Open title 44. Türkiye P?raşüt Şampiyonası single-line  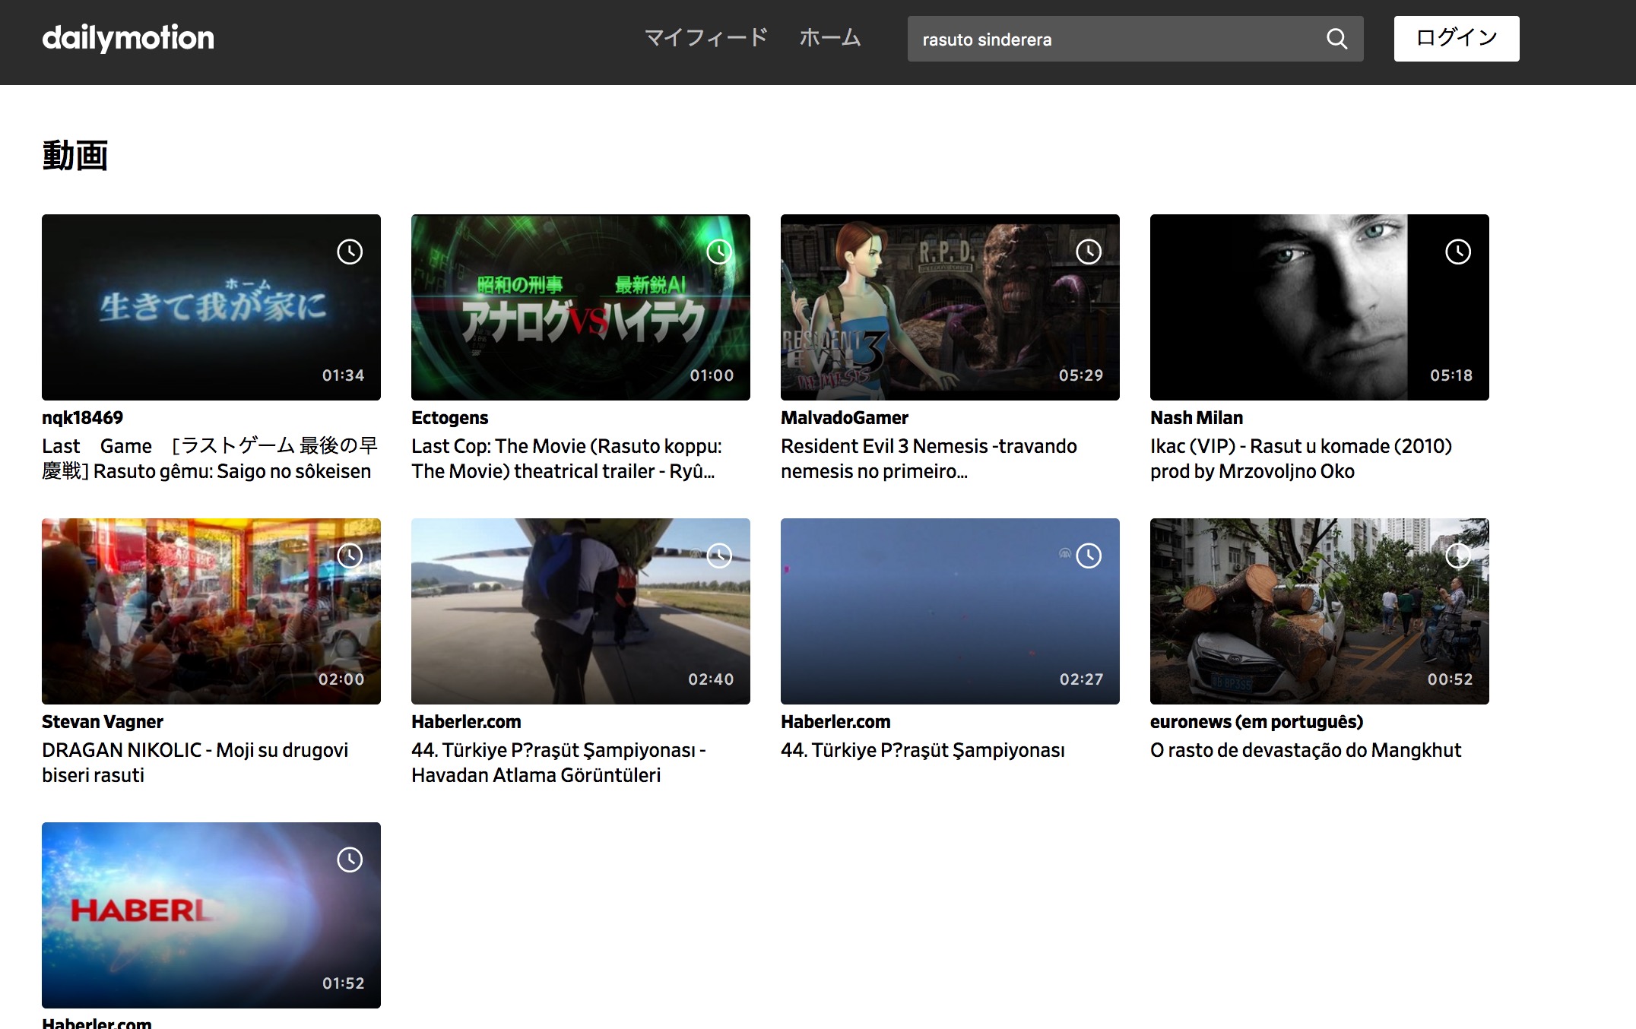pos(923,750)
